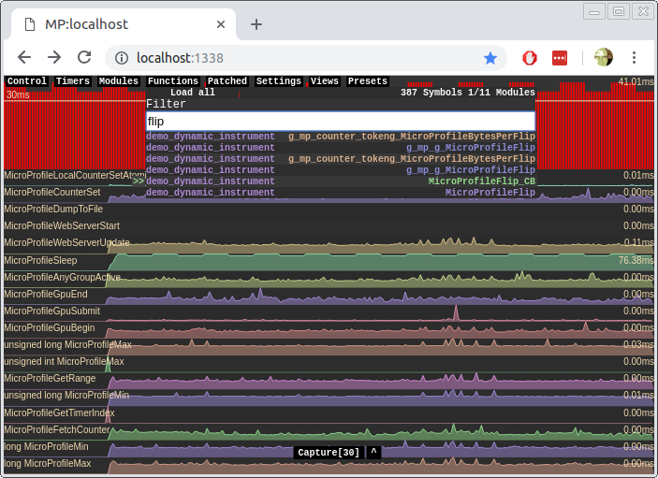This screenshot has height=478, width=658.
Task: Open the Timers menu
Action: click(73, 81)
